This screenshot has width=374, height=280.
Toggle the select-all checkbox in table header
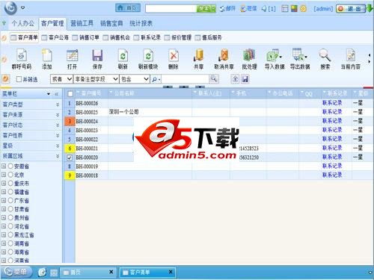[x=70, y=94]
